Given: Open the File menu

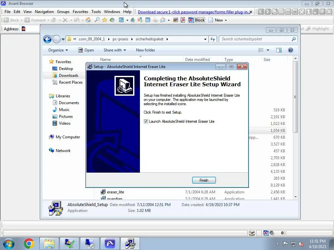Looking at the screenshot, I should point(8,12).
